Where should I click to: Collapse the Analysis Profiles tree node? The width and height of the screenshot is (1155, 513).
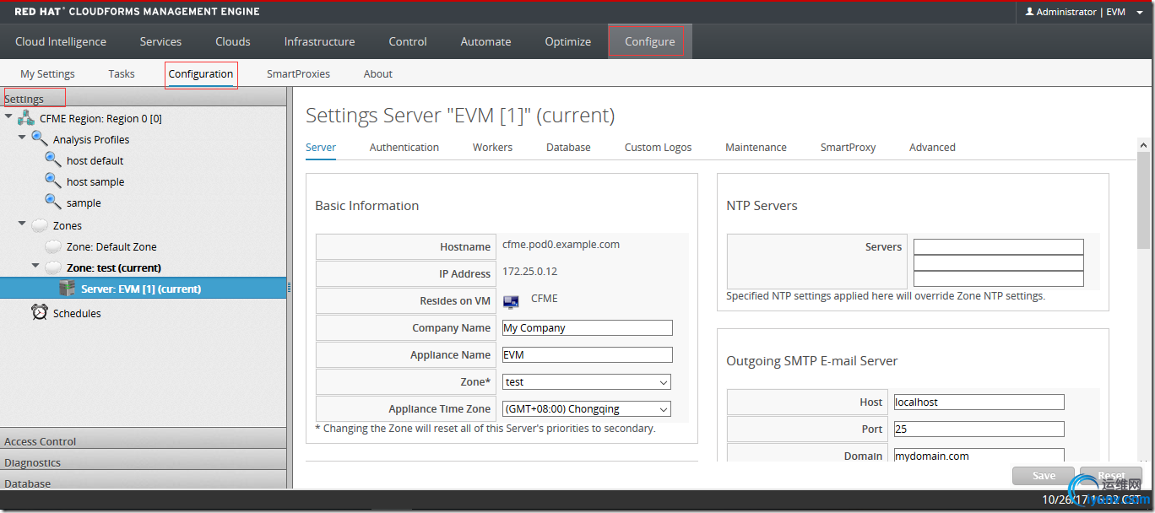click(22, 138)
